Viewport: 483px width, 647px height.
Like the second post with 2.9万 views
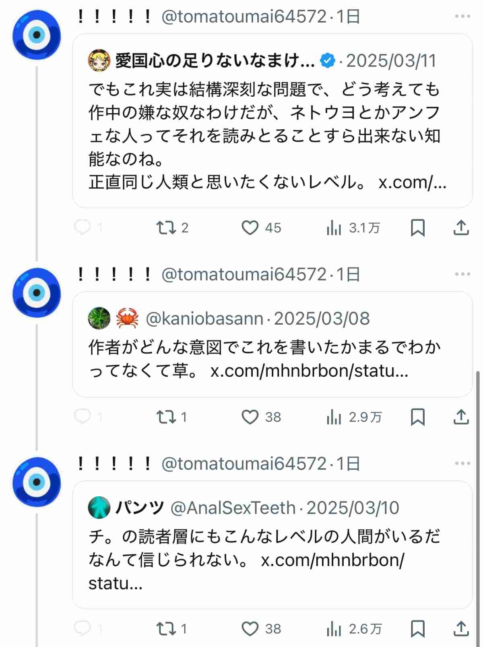pyautogui.click(x=250, y=417)
